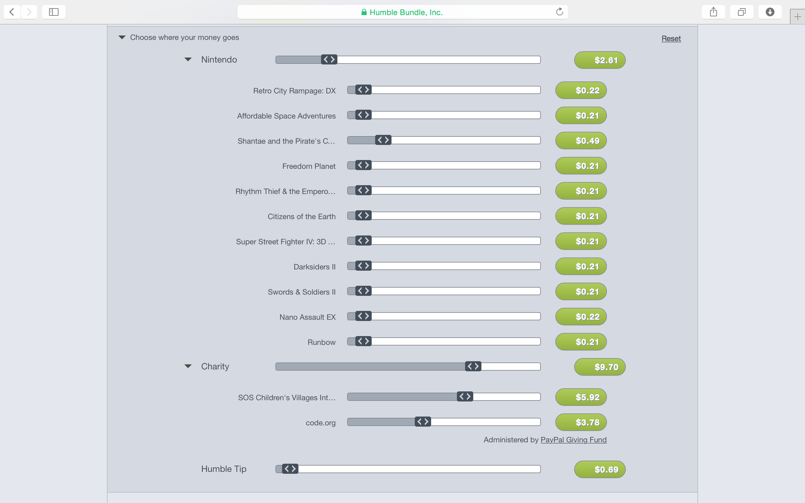Image resolution: width=805 pixels, height=503 pixels.
Task: Click the Darksiders II slider handle
Action: pos(363,266)
